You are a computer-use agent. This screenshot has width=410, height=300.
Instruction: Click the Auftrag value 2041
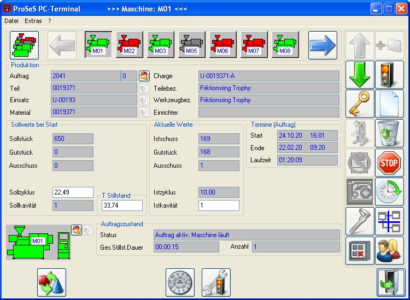pyautogui.click(x=86, y=76)
